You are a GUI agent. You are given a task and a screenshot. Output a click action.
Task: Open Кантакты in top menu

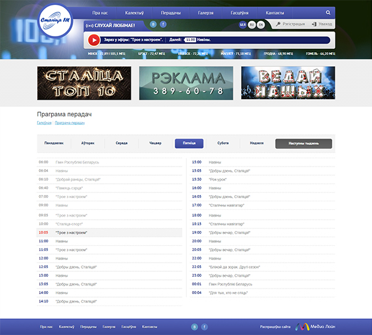[275, 13]
